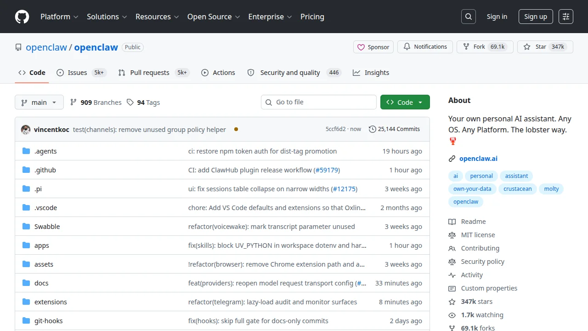Screen dimensions: 588x331
Task: Click the Security policy shield icon
Action: click(452, 262)
